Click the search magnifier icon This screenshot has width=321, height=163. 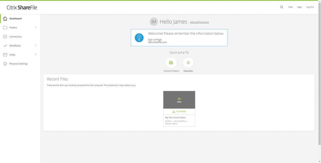[x=281, y=7]
